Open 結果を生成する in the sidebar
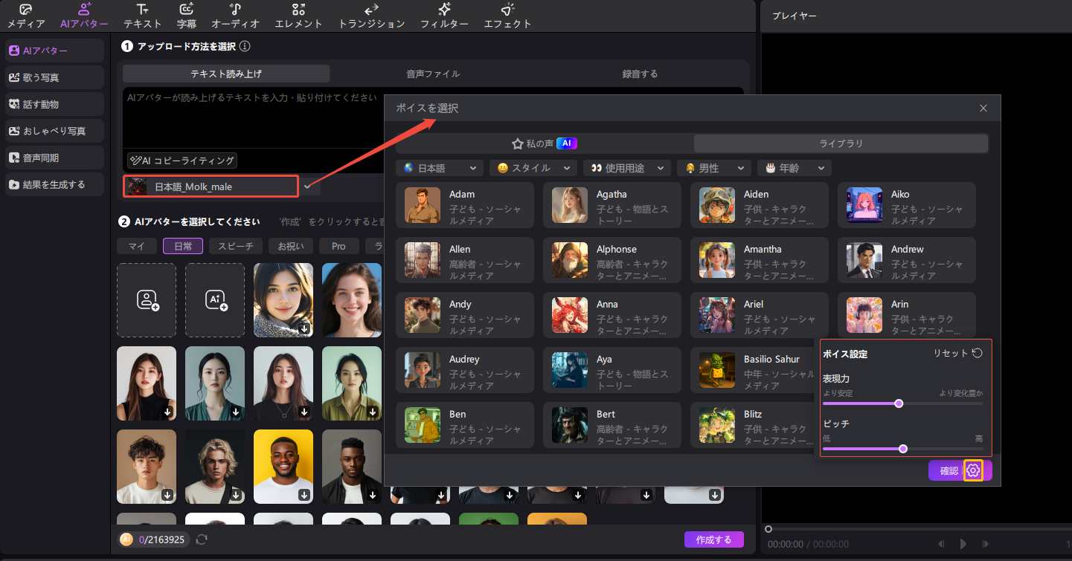 pos(54,184)
